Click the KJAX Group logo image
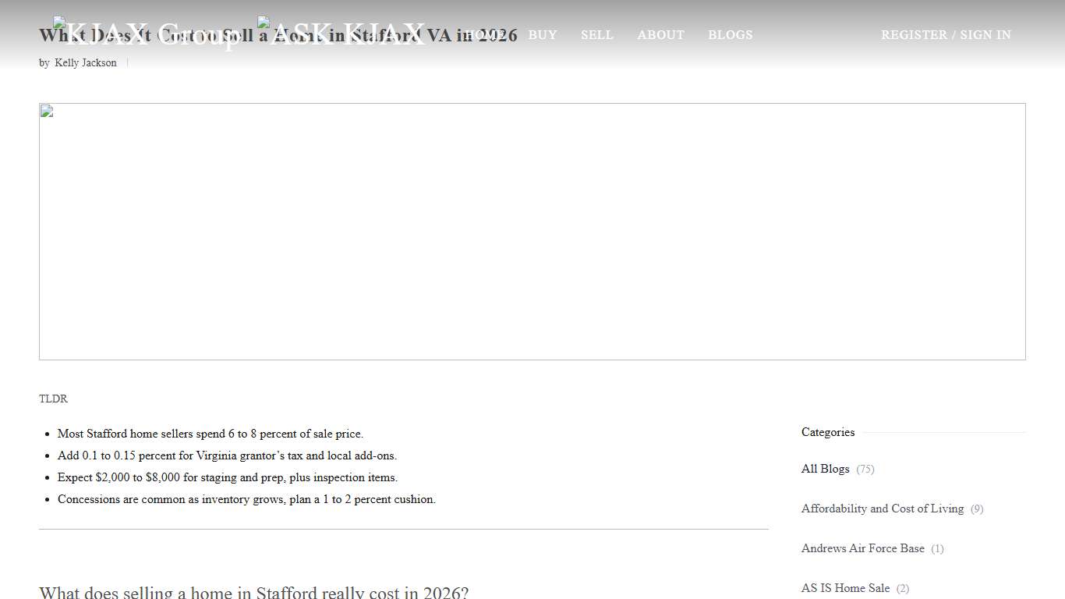The width and height of the screenshot is (1065, 599). pos(148,34)
